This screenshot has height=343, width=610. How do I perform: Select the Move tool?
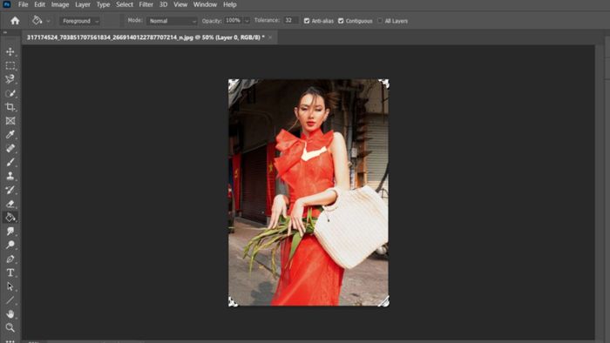coord(10,51)
